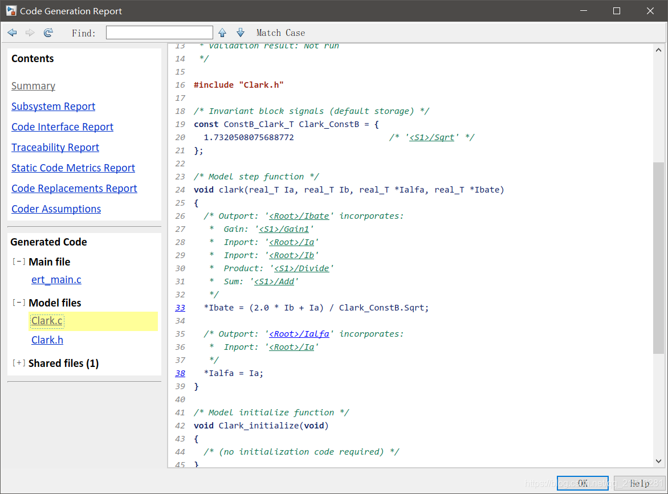Select the highlighted Clark.c file
Screen dimensions: 668x494
47,320
